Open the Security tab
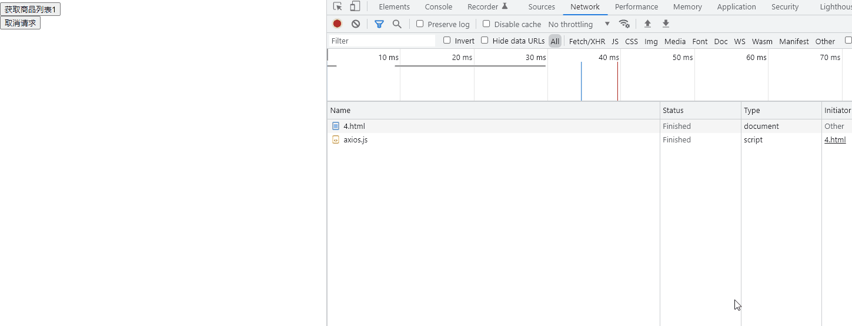Viewport: 852px width, 326px height. click(785, 7)
